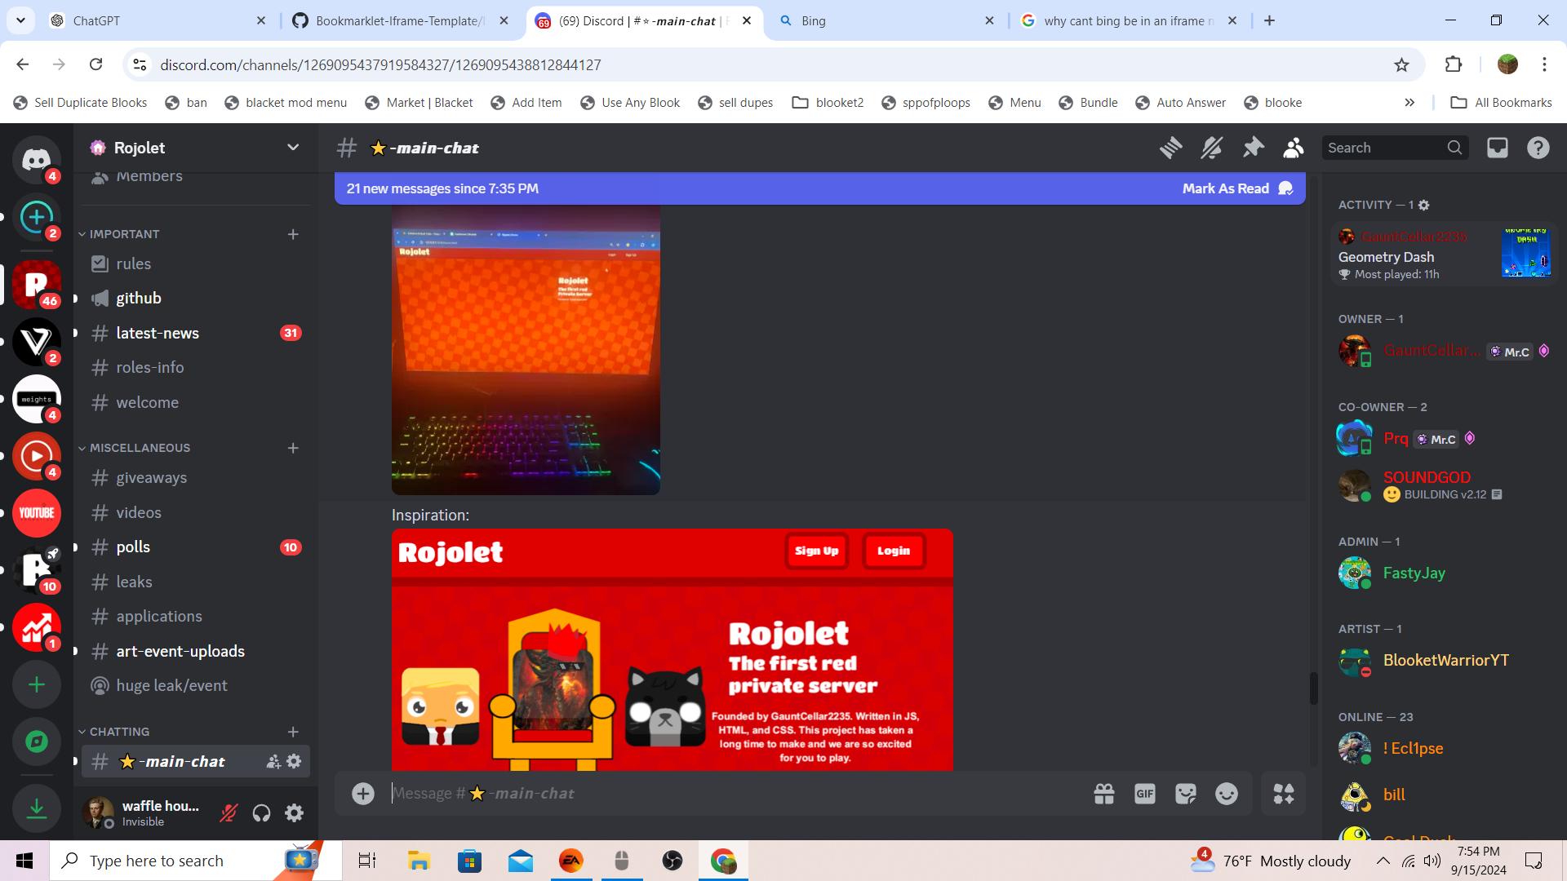Open the emoji picker
The width and height of the screenshot is (1567, 881).
click(x=1226, y=794)
